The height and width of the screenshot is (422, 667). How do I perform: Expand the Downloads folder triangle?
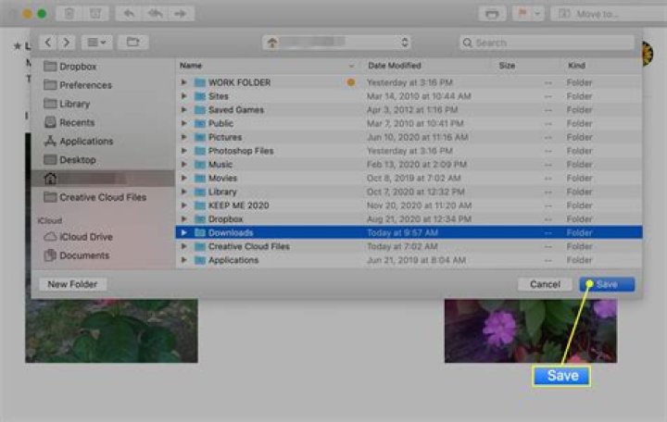(x=183, y=232)
